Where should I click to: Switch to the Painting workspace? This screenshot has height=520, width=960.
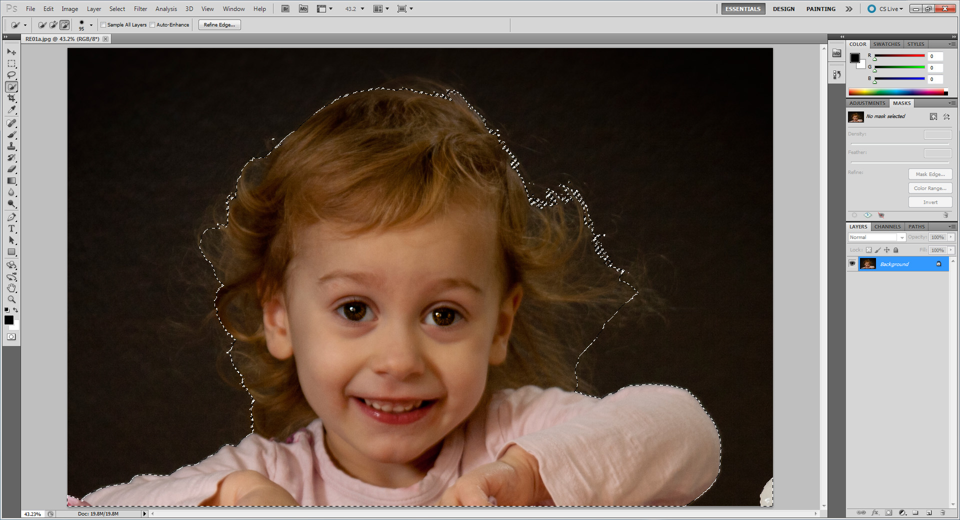820,8
